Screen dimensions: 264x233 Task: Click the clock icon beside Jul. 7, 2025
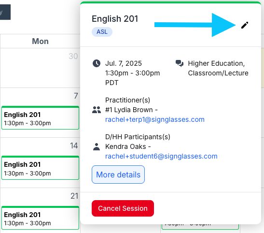tap(97, 63)
